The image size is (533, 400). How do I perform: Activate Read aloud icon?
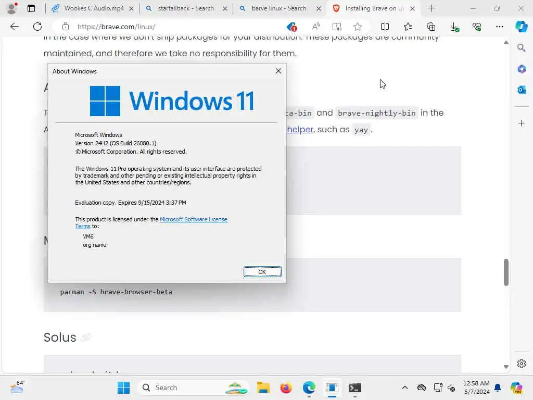[316, 27]
